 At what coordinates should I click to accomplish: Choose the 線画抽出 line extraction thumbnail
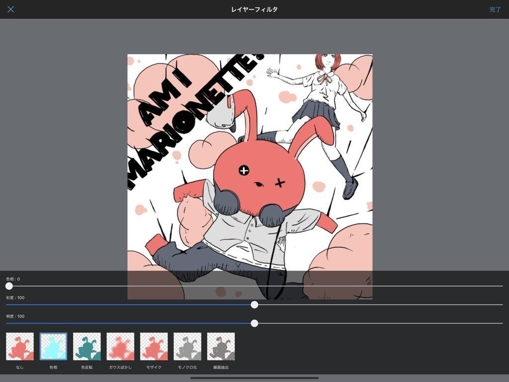221,346
